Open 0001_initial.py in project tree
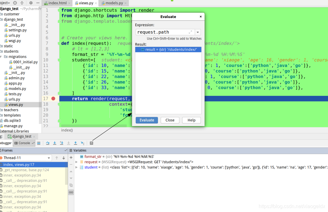 pos(25,62)
